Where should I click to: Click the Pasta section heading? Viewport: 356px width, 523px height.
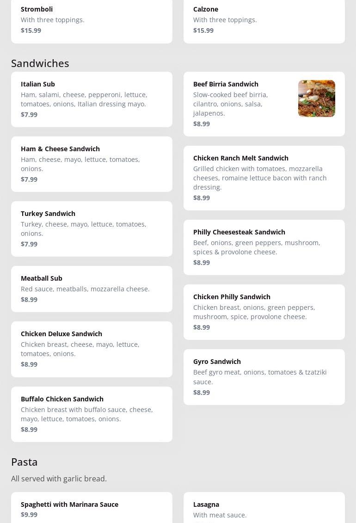(25, 462)
